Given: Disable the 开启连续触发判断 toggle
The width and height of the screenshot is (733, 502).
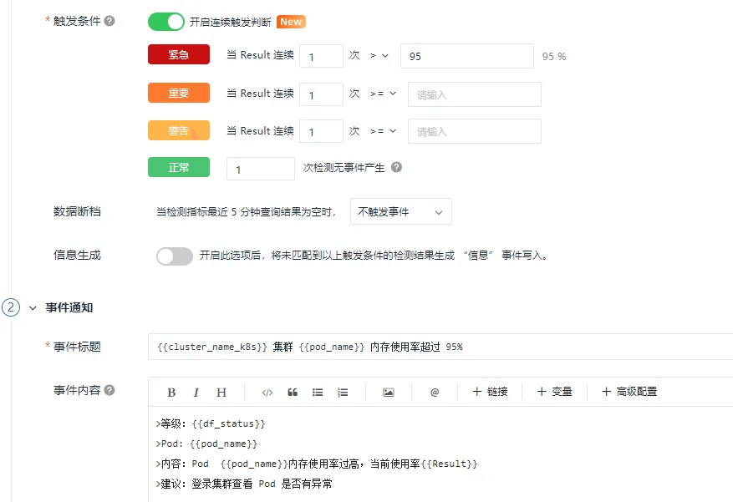Looking at the screenshot, I should tap(165, 22).
